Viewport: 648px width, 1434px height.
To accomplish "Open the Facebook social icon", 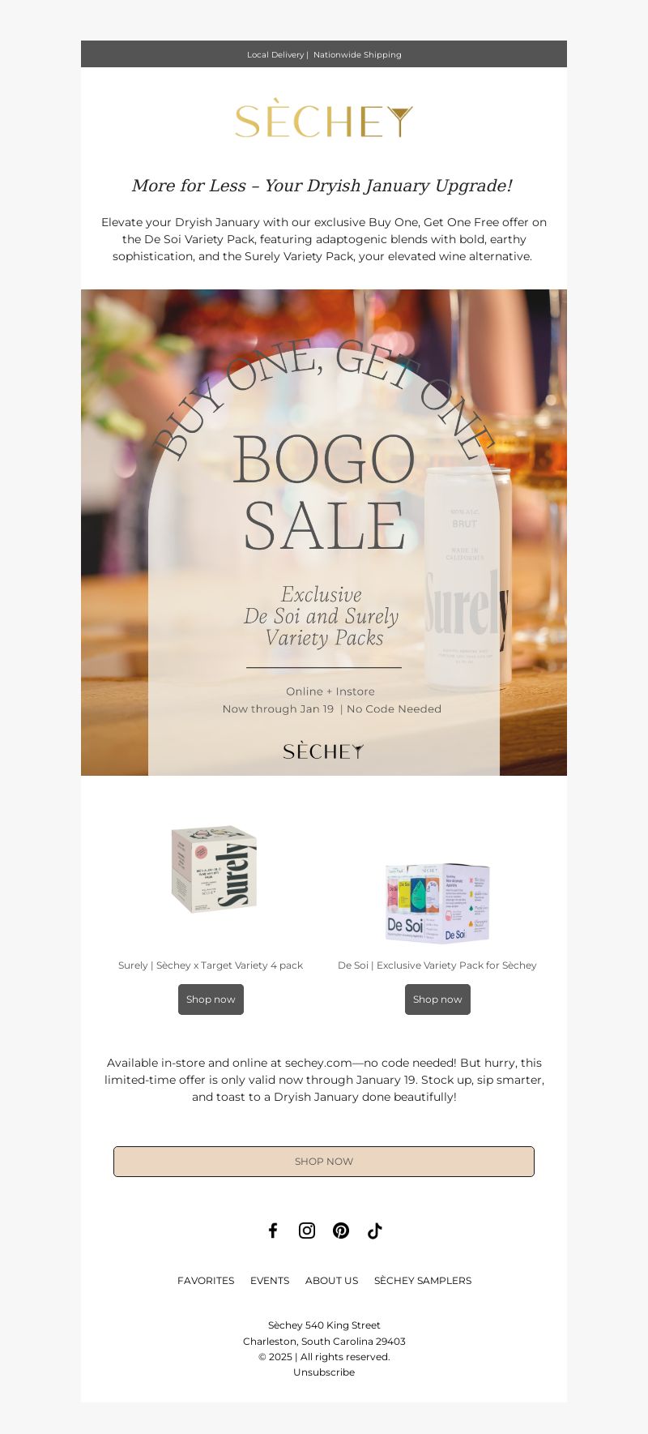I will [273, 1231].
